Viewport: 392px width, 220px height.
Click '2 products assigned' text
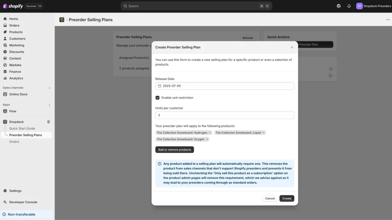[x=134, y=68]
